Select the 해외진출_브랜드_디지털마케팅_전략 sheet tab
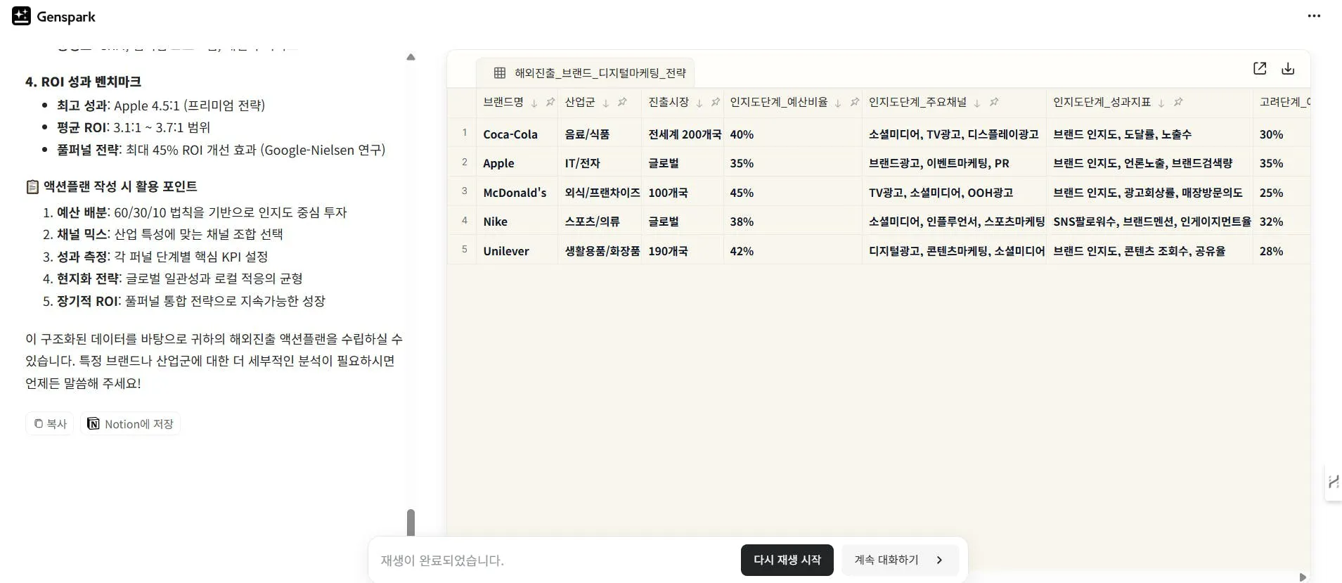The height and width of the screenshot is (583, 1342). (x=585, y=72)
